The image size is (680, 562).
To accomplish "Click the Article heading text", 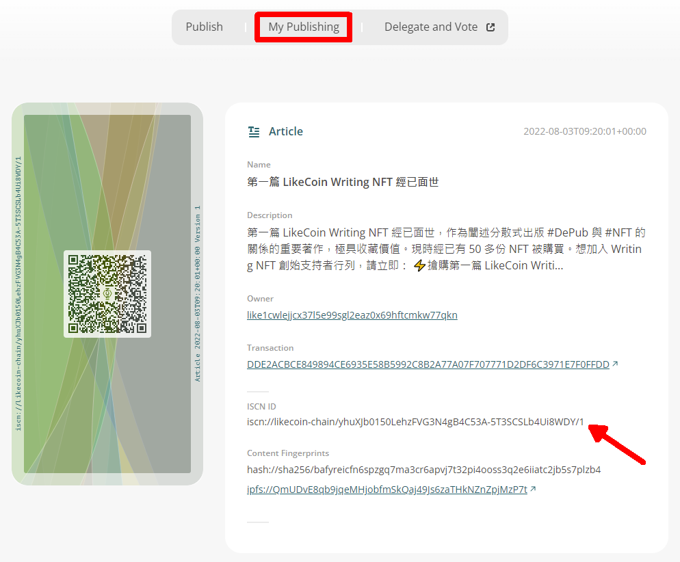I will coord(286,132).
